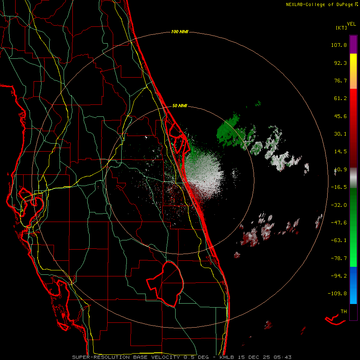
Task: Click the VEL legend title
Action: click(351, 24)
